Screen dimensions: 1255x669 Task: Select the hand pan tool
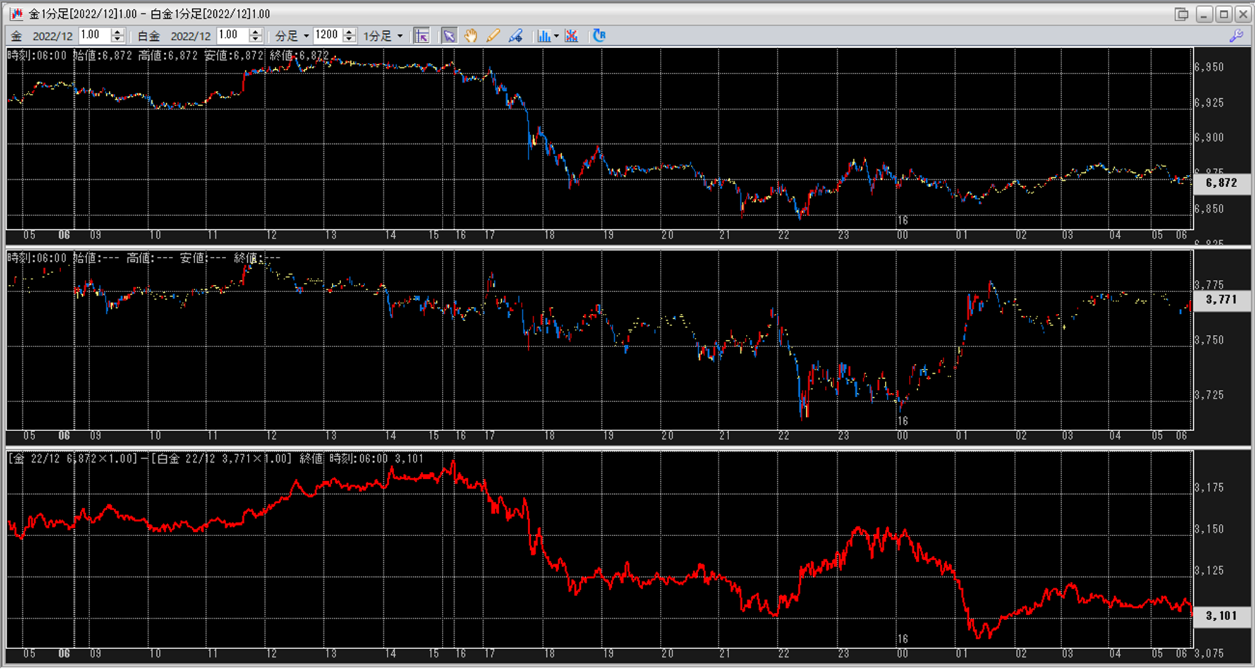[471, 36]
